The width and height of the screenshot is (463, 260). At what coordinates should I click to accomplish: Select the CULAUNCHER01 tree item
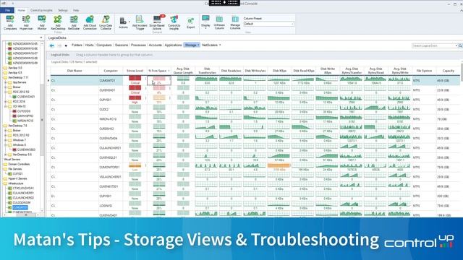[23, 193]
